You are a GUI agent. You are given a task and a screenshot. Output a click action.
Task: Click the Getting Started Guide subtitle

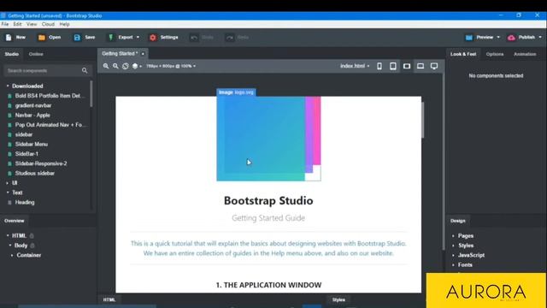point(268,218)
